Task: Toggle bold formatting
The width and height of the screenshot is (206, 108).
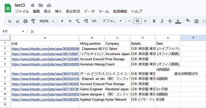Action: pyautogui.click(x=154, y=21)
